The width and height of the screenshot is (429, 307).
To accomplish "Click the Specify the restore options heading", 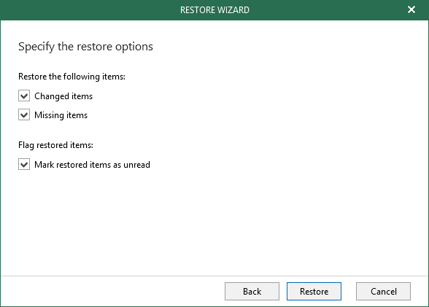I will pos(85,47).
